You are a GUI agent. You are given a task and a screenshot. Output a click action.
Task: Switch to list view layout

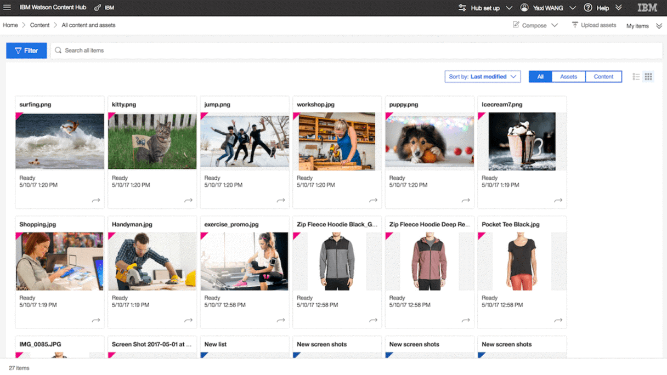click(637, 76)
